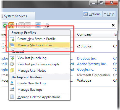The height and width of the screenshot is (110, 120).
Task: Click the blue refresh toolbar icon
Action: click(38, 25)
